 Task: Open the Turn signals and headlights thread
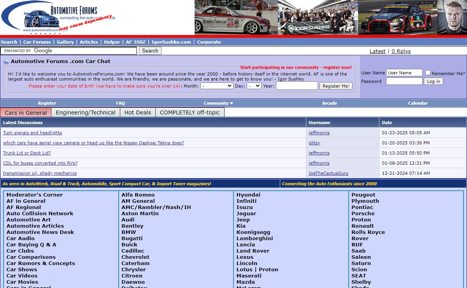point(32,133)
